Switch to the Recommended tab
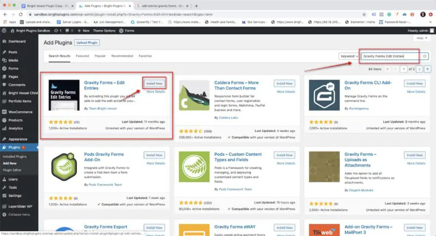The image size is (436, 236). coord(122,56)
